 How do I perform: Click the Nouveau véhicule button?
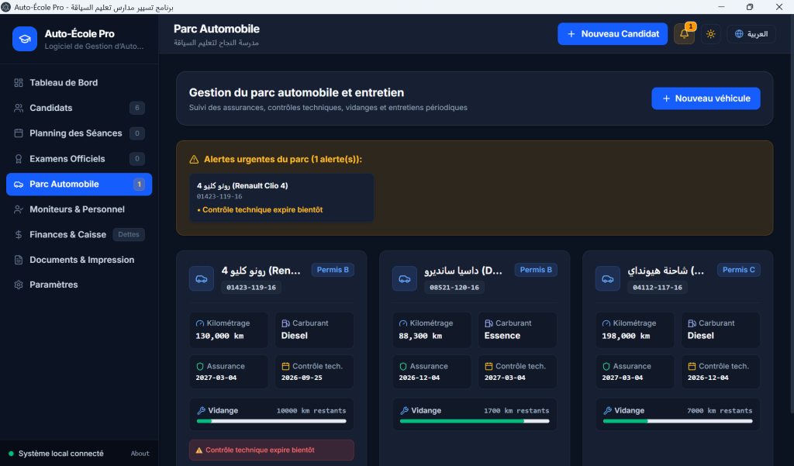coord(706,98)
